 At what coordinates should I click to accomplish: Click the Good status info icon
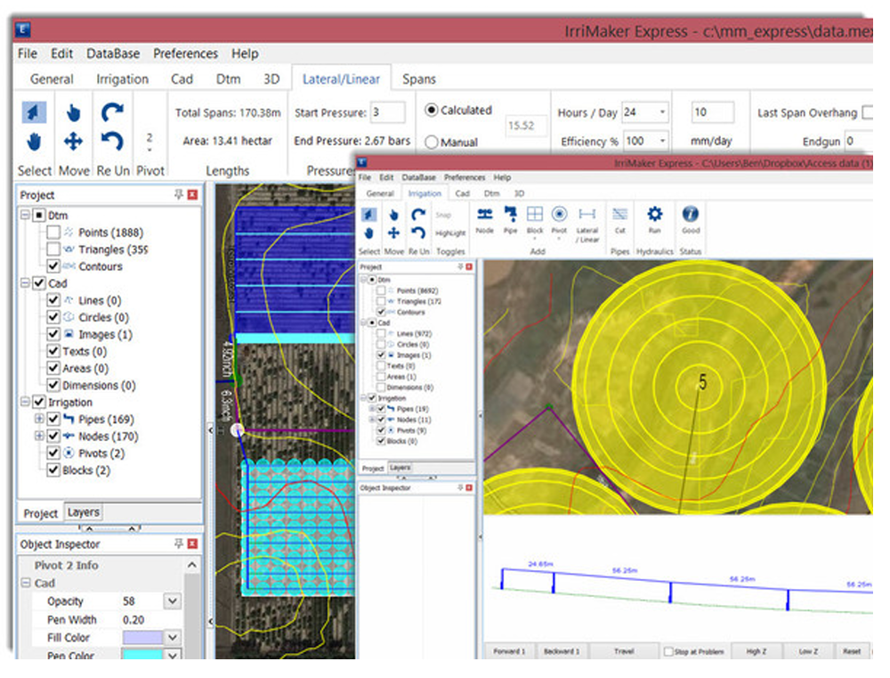tap(690, 215)
